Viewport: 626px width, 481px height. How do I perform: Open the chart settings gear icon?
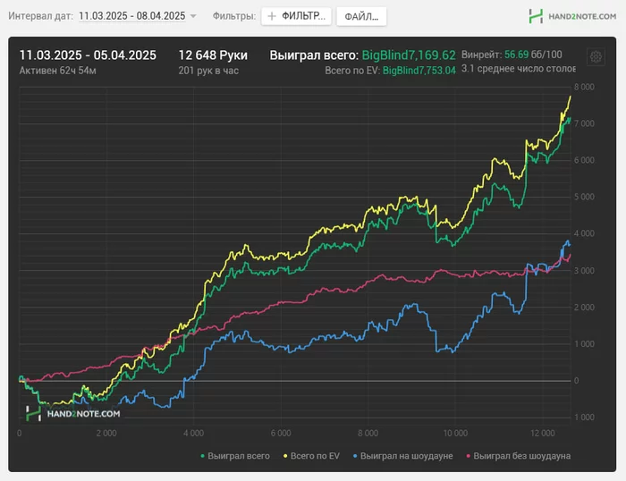click(596, 56)
